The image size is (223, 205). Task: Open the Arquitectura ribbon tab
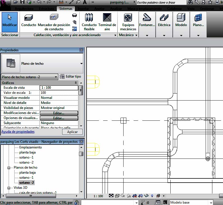point(24,9)
